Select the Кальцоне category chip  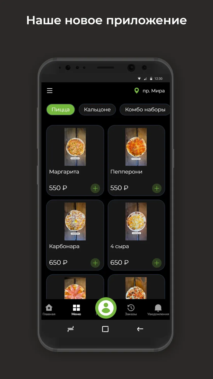[97, 109]
